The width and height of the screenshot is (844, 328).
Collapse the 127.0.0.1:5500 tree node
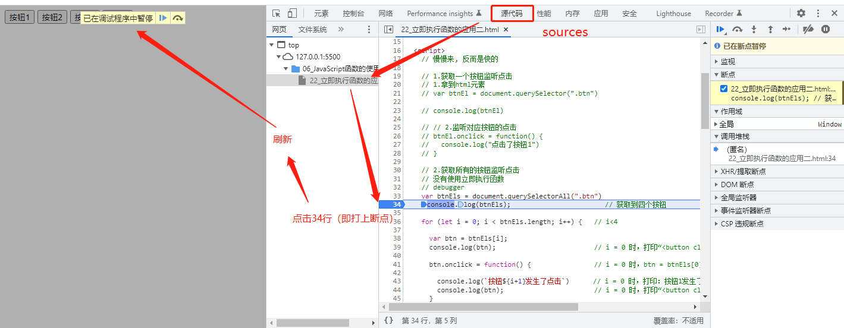[x=278, y=56]
